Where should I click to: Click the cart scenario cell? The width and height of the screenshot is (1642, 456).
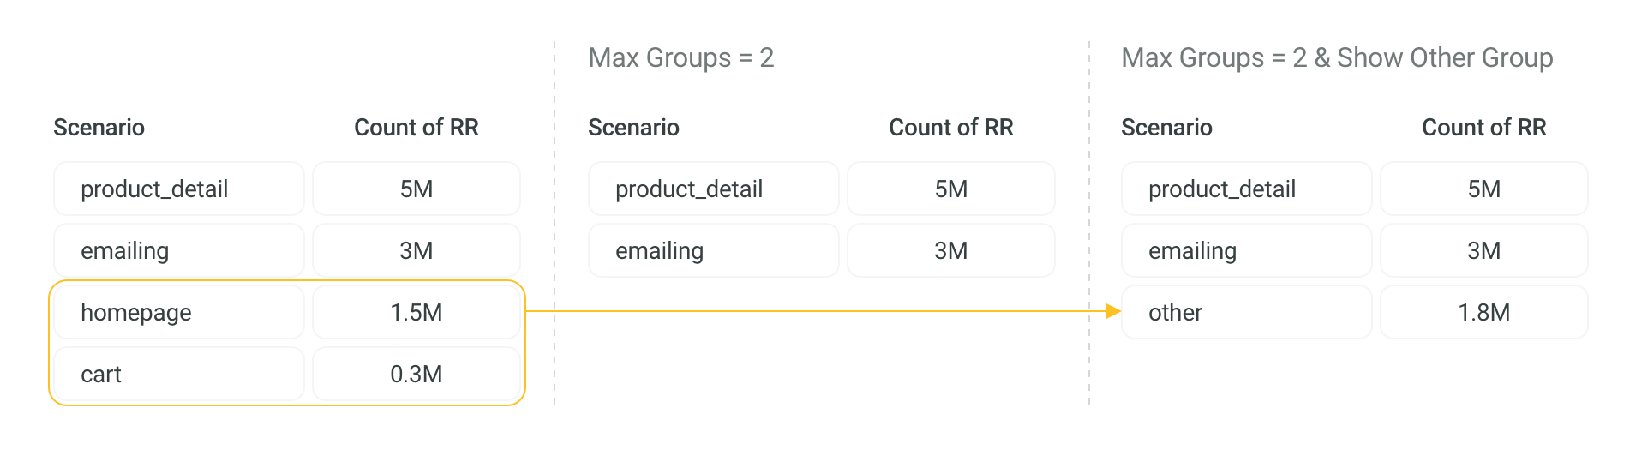(179, 374)
